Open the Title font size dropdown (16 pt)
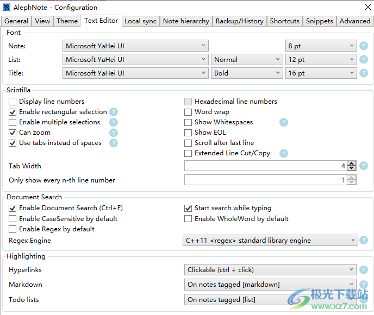 321,73
